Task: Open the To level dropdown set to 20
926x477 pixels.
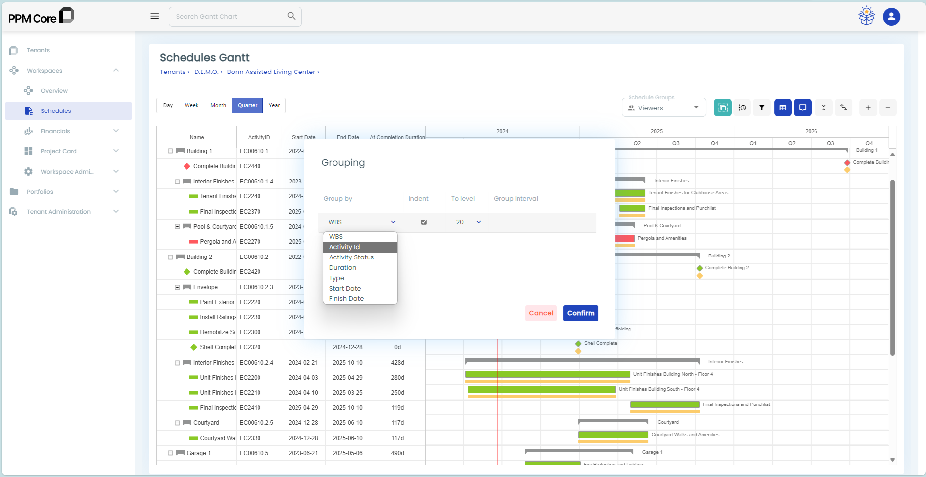Action: click(466, 222)
